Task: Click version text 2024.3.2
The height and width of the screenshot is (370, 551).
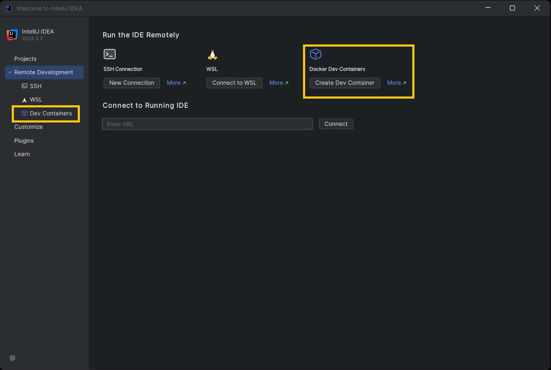Action: point(32,39)
